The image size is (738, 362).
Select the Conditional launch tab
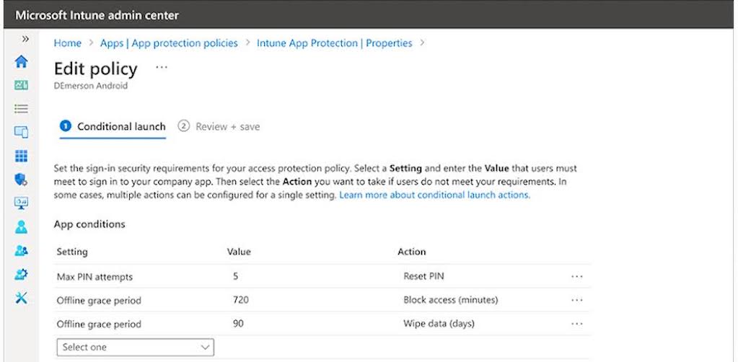coord(113,127)
